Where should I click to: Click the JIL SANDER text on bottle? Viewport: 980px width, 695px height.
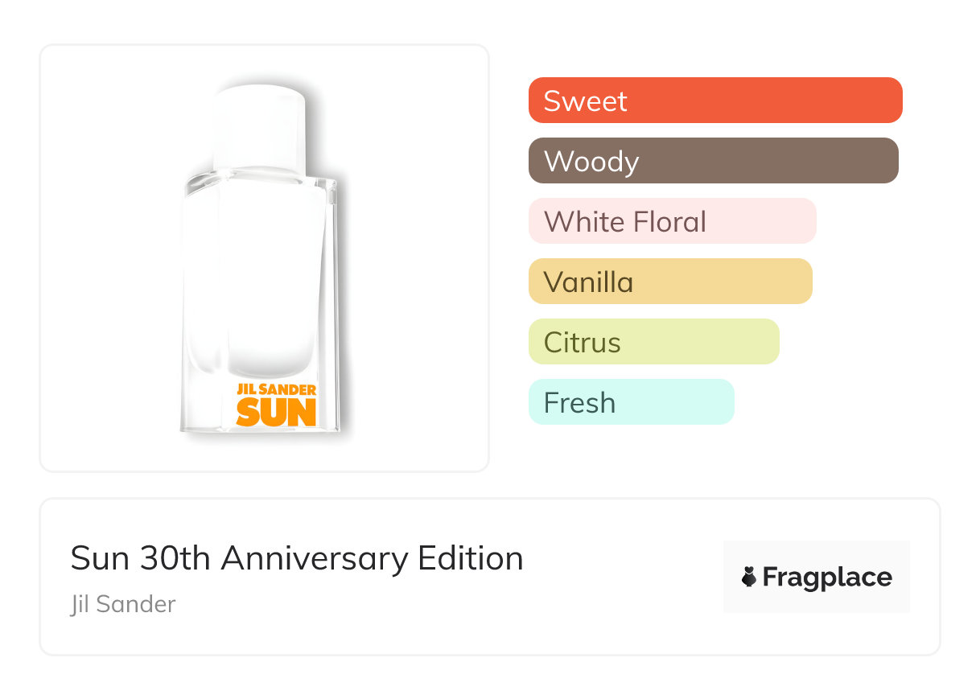coord(276,390)
